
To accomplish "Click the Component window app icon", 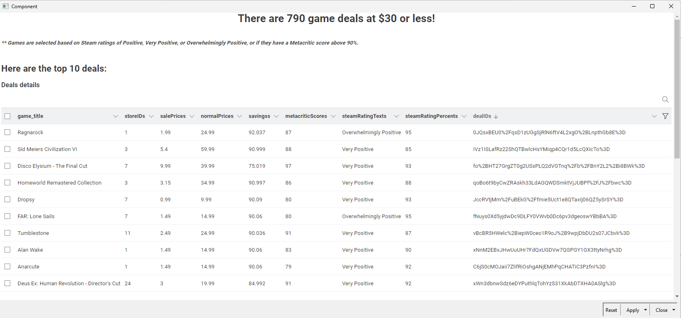I will 5,6.
